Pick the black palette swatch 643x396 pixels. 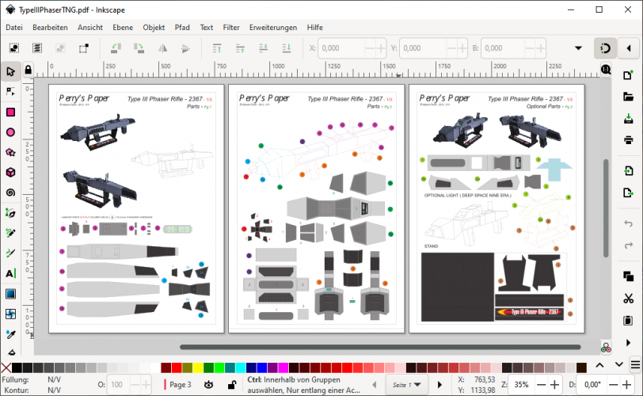pyautogui.click(x=17, y=367)
